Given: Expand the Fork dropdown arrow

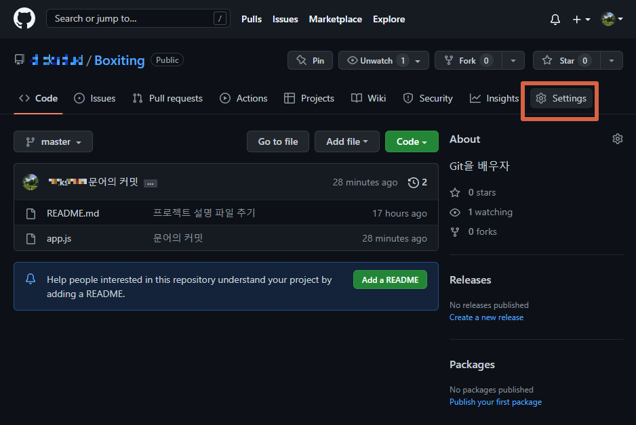Looking at the screenshot, I should (513, 61).
